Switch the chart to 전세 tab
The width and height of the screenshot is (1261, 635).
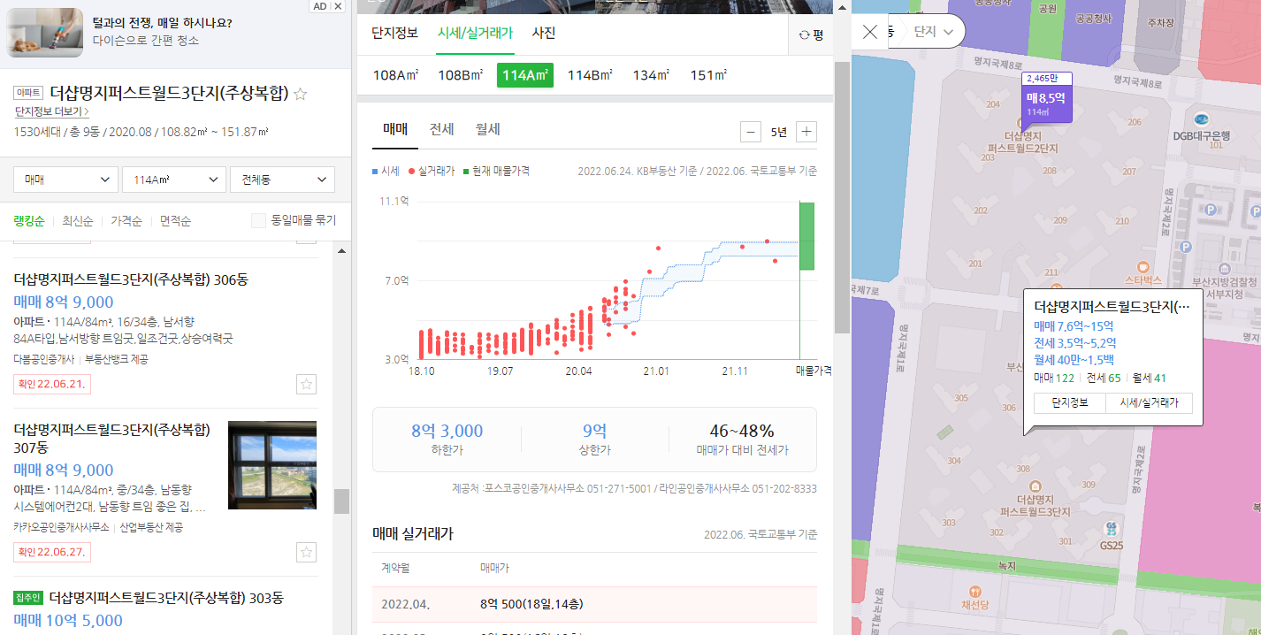[441, 130]
